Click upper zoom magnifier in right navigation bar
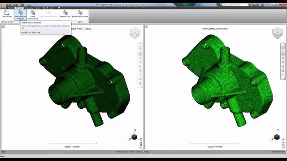 click(x=283, y=67)
